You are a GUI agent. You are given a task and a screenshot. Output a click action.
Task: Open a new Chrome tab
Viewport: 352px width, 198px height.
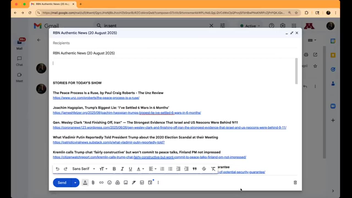click(x=81, y=4)
